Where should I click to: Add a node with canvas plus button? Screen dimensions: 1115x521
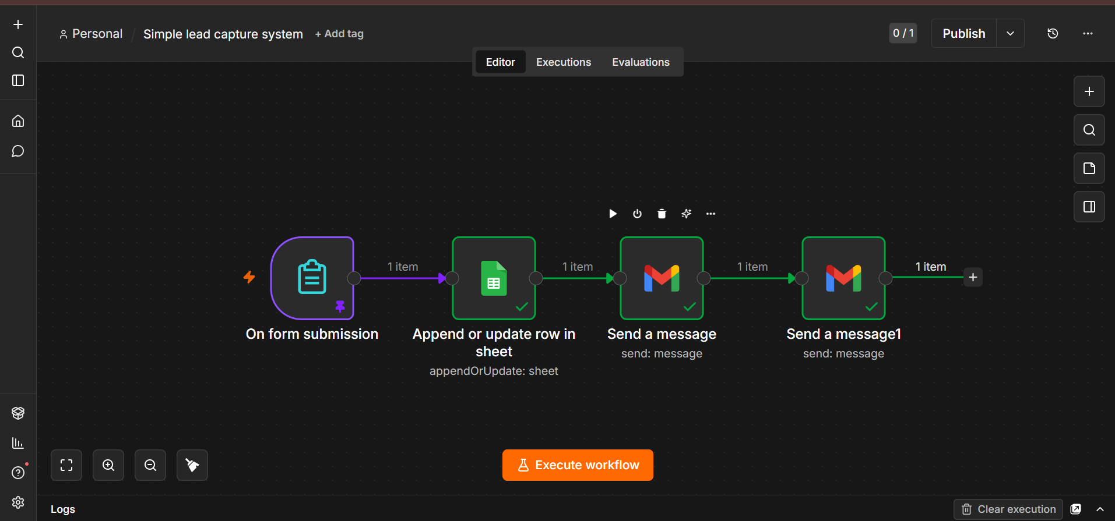[x=1089, y=91]
